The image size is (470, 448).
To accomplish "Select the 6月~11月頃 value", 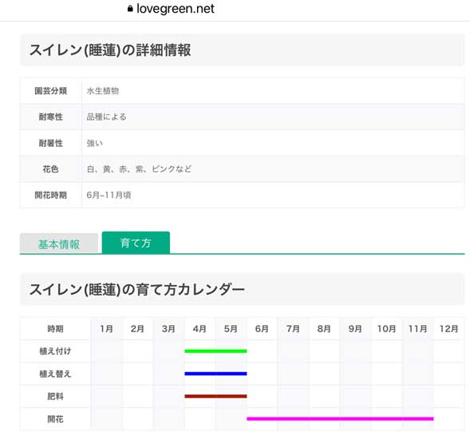I will [109, 195].
